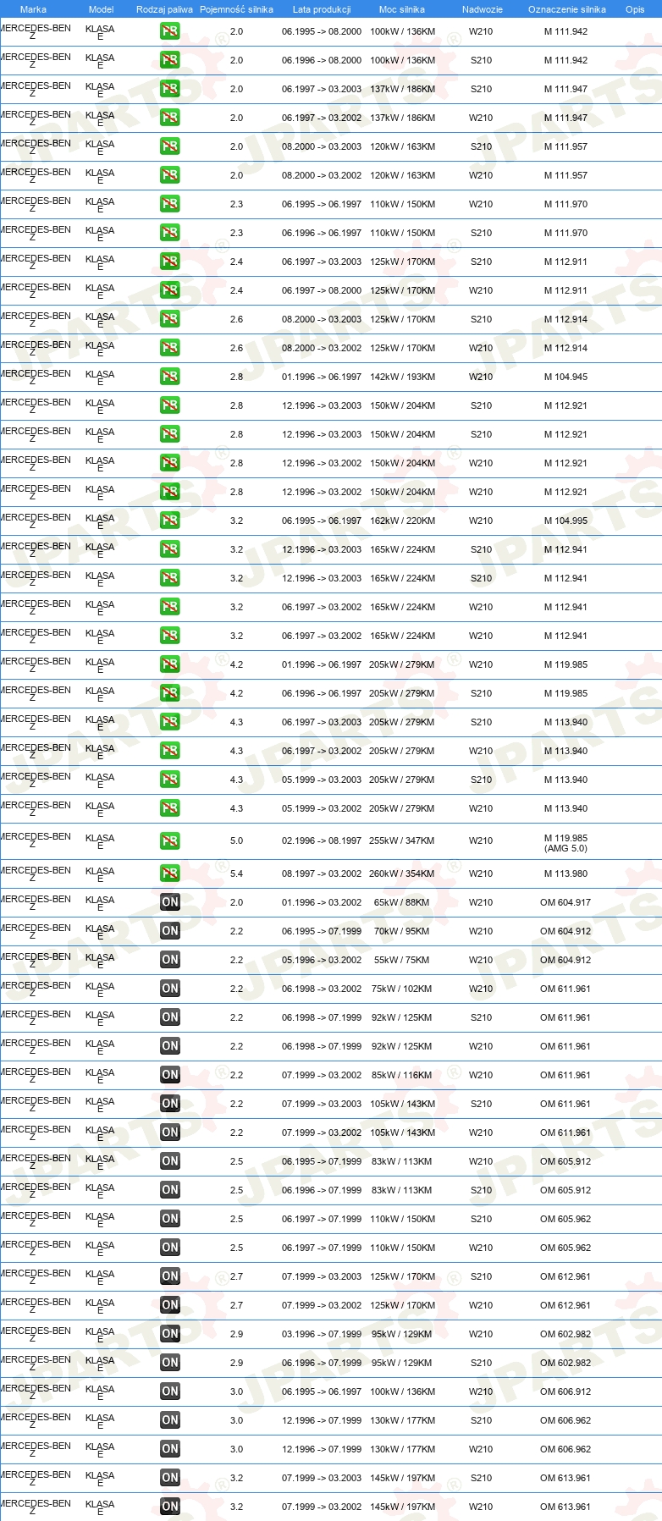Click the Pojemność silnika column header

point(236,9)
